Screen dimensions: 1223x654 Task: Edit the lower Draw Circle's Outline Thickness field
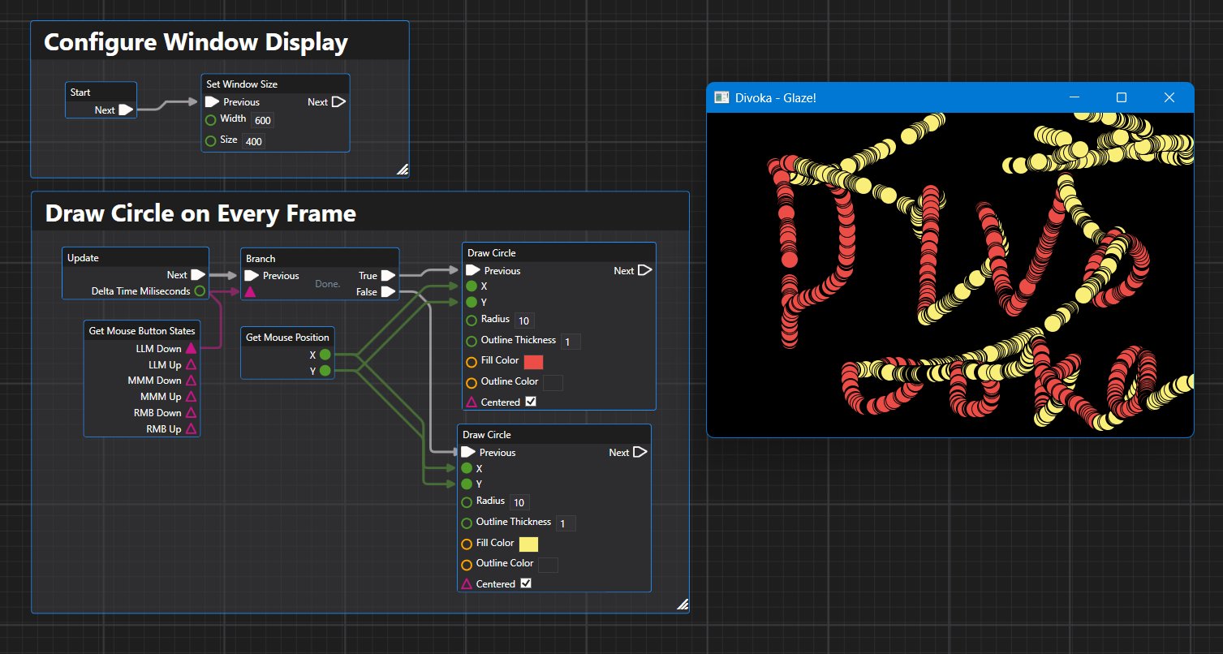566,523
